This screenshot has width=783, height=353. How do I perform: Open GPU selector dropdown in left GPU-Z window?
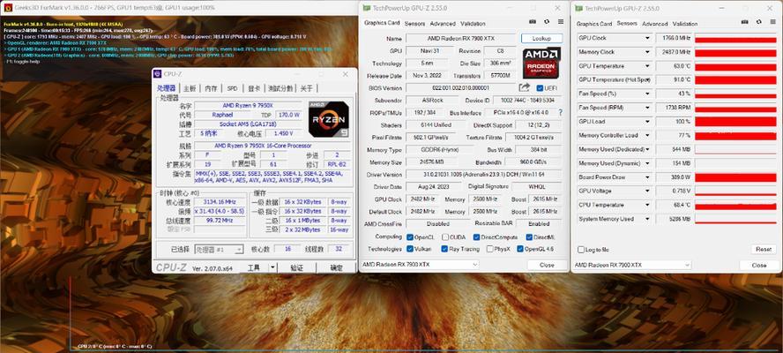(x=419, y=264)
